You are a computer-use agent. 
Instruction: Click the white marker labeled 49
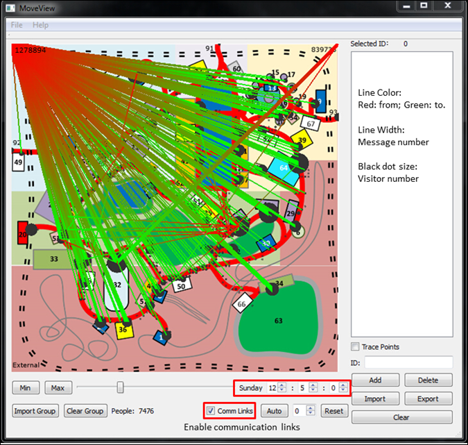pyautogui.click(x=19, y=162)
